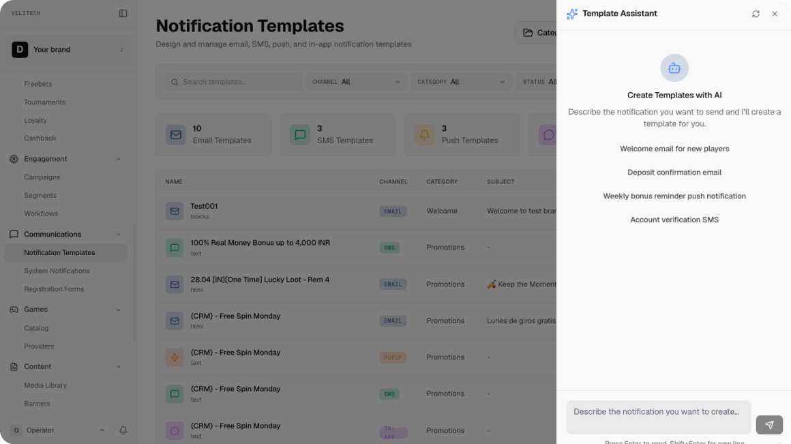This screenshot has height=444, width=791.
Task: Open Loyalty sidebar item
Action: [35, 121]
